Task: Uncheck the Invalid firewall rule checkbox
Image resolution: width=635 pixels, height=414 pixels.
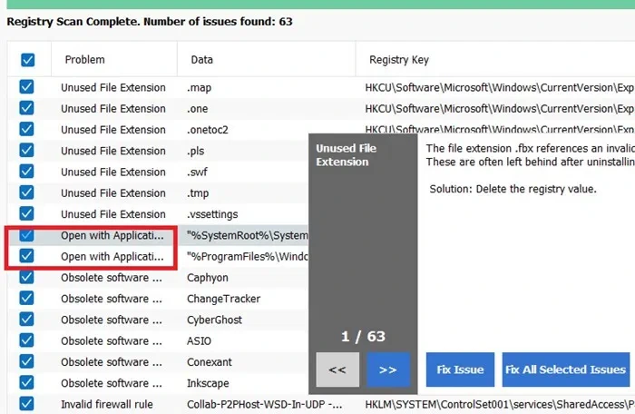Action: point(26,403)
